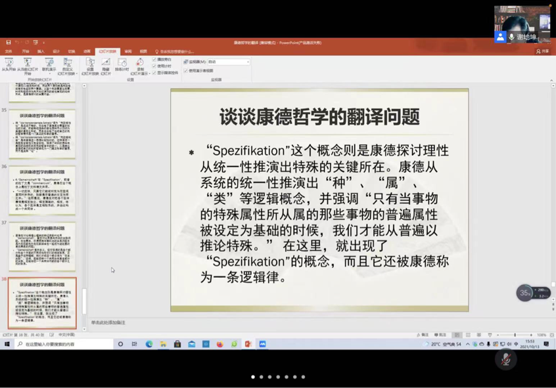Viewport: 556px width, 388px height.
Task: Click the PowerPoint icon in Windows taskbar
Action: point(248,344)
